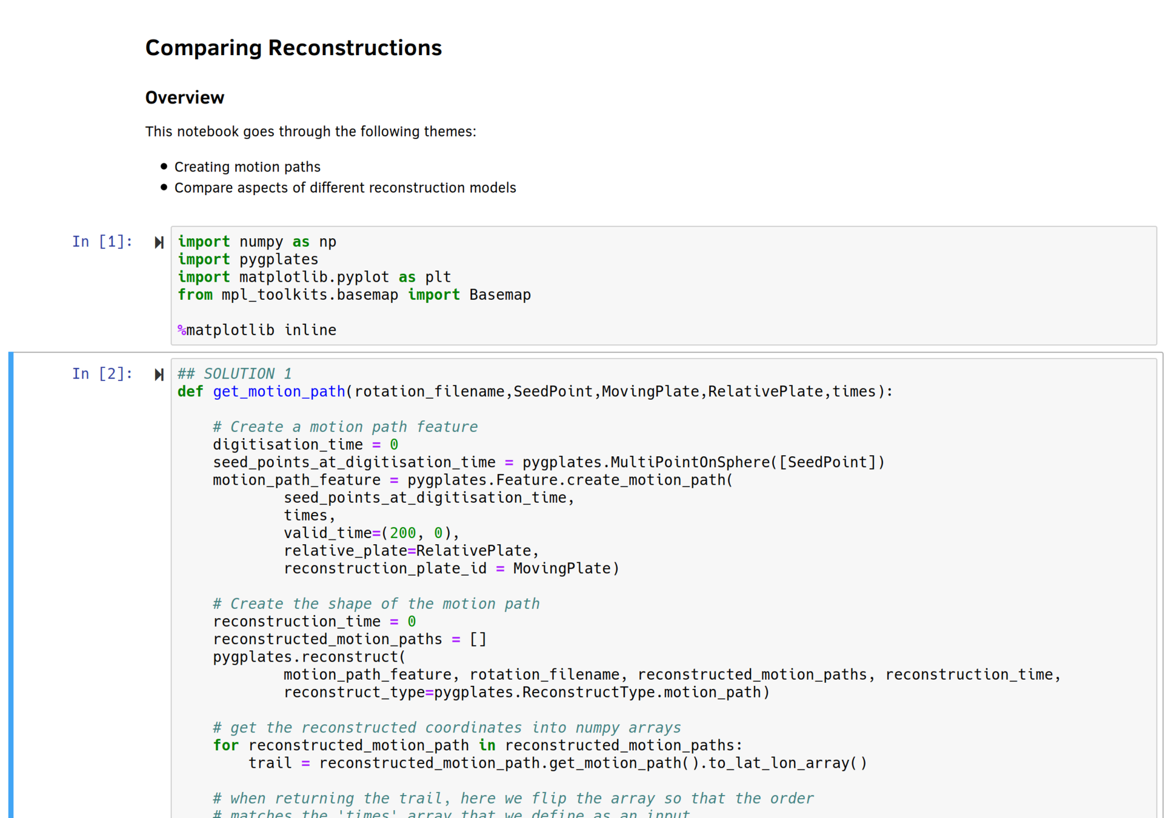Select the Comparing Reconstructions heading
The image size is (1174, 818).
click(x=293, y=48)
